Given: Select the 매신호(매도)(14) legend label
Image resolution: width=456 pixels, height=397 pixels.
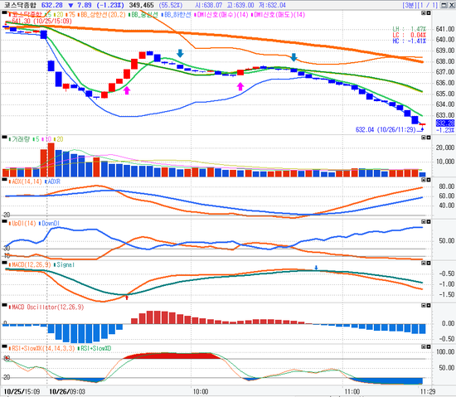Looking at the screenshot, I should pyautogui.click(x=279, y=15).
